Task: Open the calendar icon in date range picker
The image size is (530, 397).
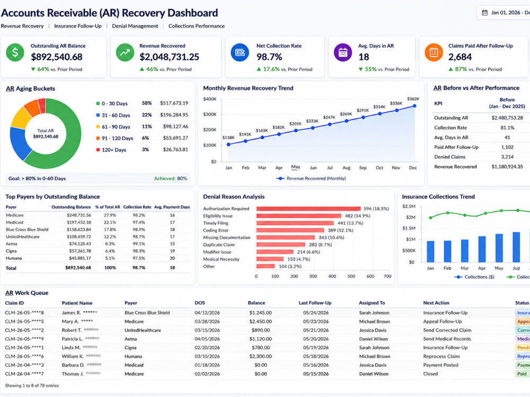Action: click(x=484, y=13)
